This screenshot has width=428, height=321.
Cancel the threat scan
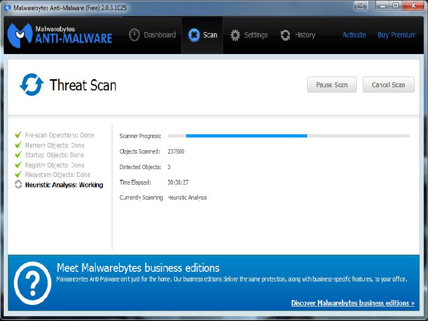[x=388, y=85]
